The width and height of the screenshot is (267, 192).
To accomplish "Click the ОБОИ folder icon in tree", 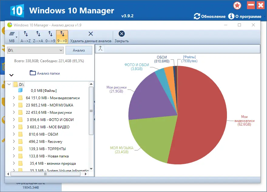I will (x=20, y=134).
